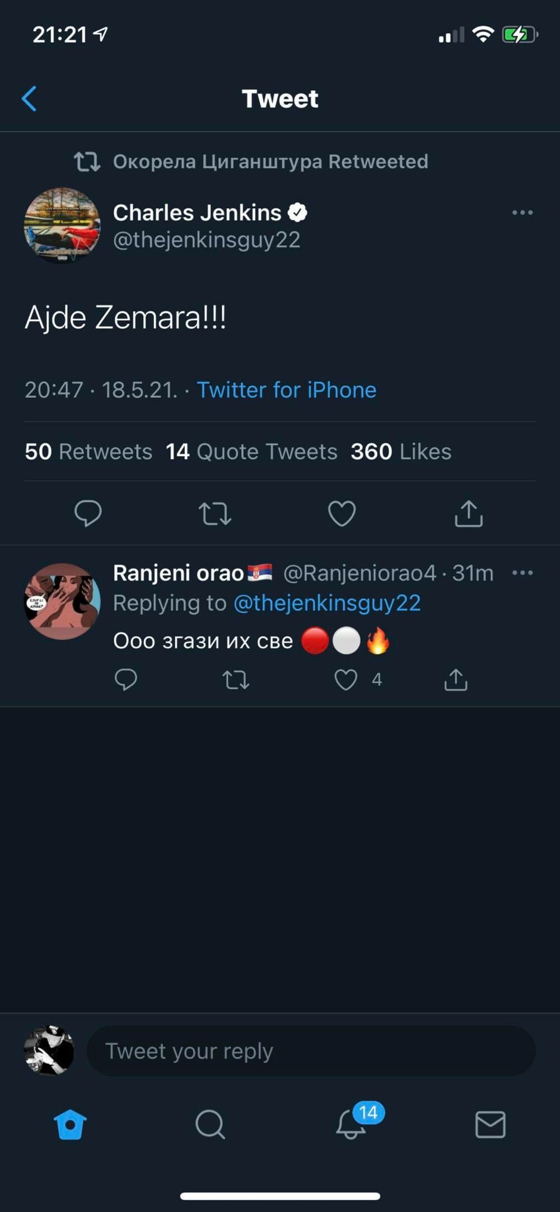Tap the back arrow to leave tweet
The width and height of the screenshot is (560, 1212).
tap(29, 99)
